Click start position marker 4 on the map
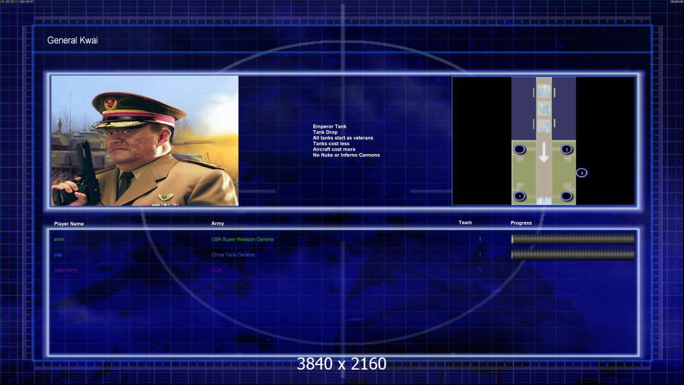684x385 pixels. [x=581, y=173]
